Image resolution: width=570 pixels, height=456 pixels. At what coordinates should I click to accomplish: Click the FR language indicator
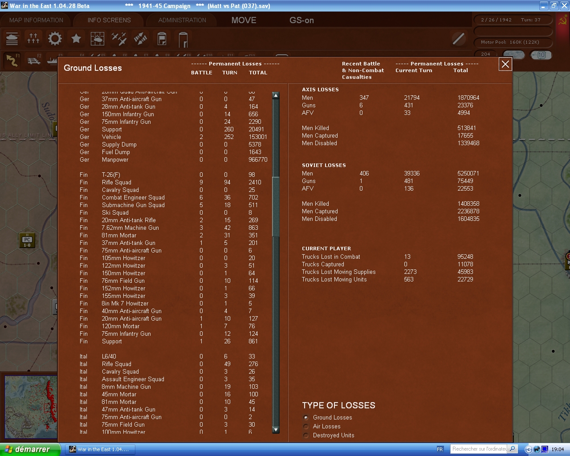440,449
